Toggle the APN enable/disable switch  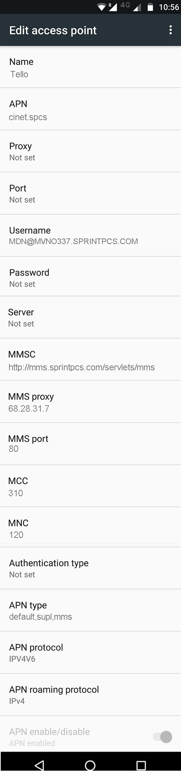tap(162, 737)
